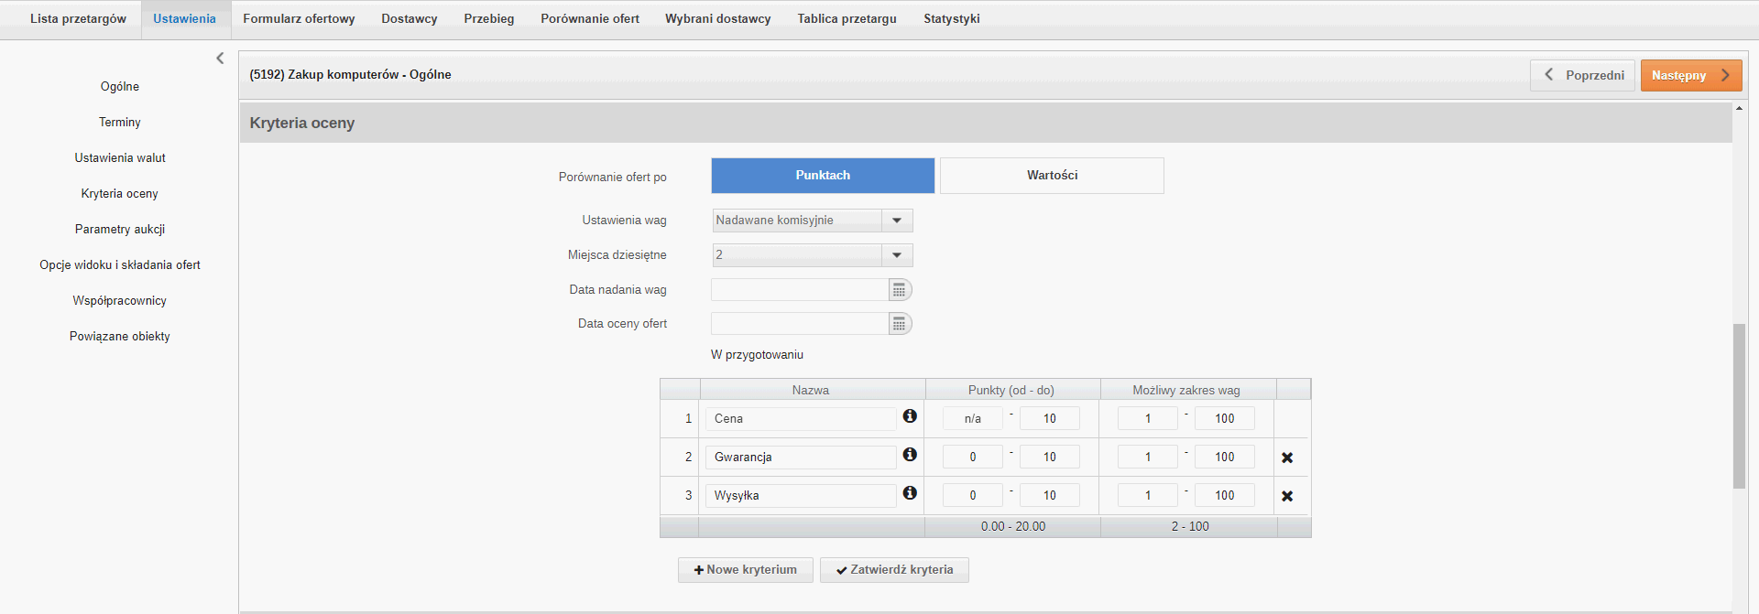Open the Miejsca dziesiętne dropdown
This screenshot has height=614, width=1759.
coord(897,255)
